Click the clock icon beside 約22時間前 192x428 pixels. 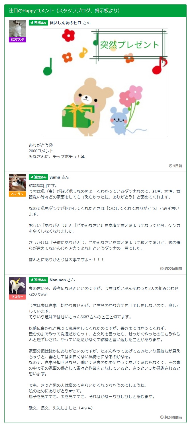coord(162,269)
